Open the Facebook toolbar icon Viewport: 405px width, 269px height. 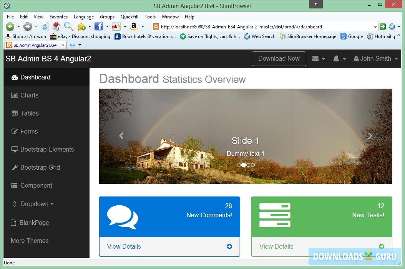99,26
